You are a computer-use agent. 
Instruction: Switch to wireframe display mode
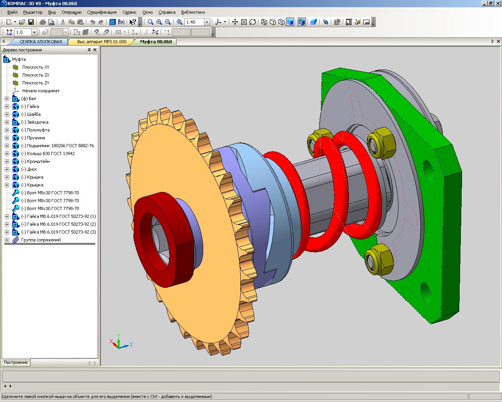264,22
